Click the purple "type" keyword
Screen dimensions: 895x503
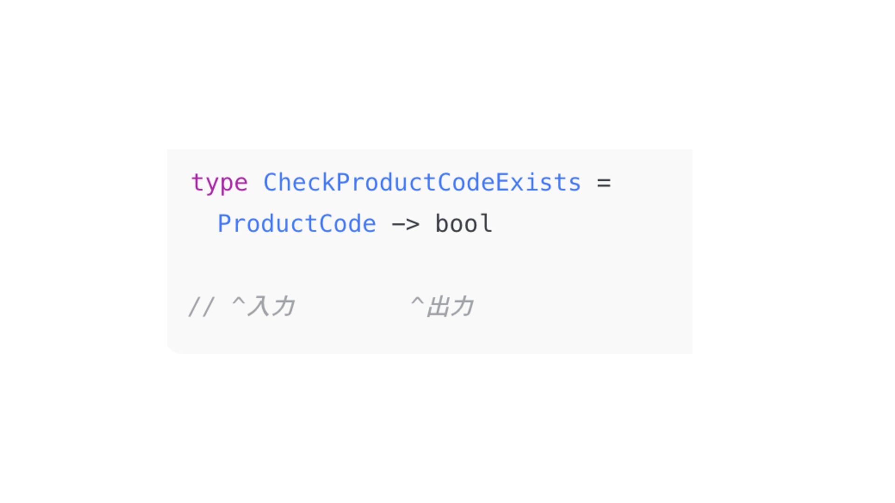(219, 183)
